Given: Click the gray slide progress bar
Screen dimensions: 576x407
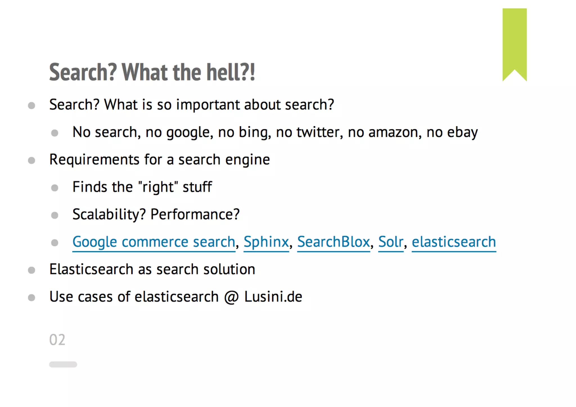Looking at the screenshot, I should 63,364.
